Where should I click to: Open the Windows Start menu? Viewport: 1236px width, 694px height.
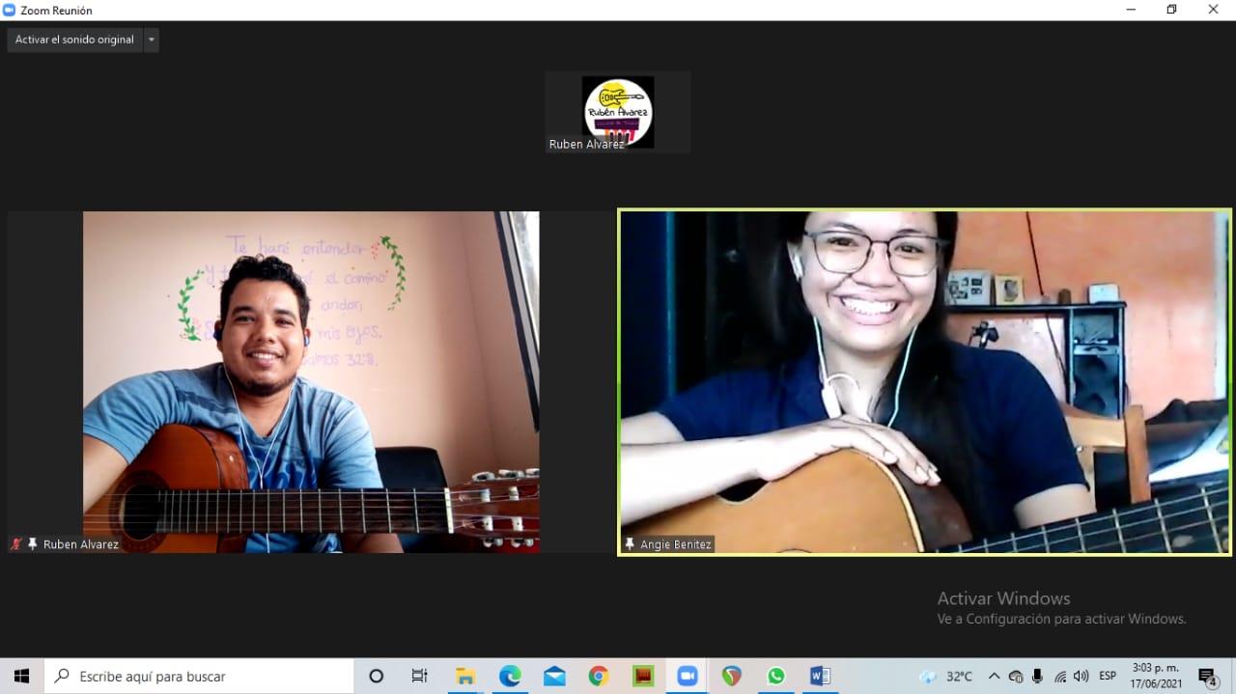[x=21, y=676]
